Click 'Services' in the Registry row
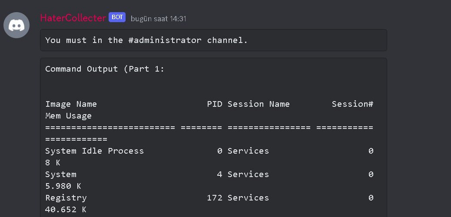 (x=248, y=198)
